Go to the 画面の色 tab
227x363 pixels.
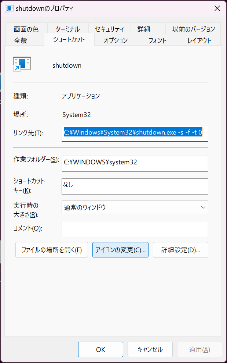(x=26, y=28)
